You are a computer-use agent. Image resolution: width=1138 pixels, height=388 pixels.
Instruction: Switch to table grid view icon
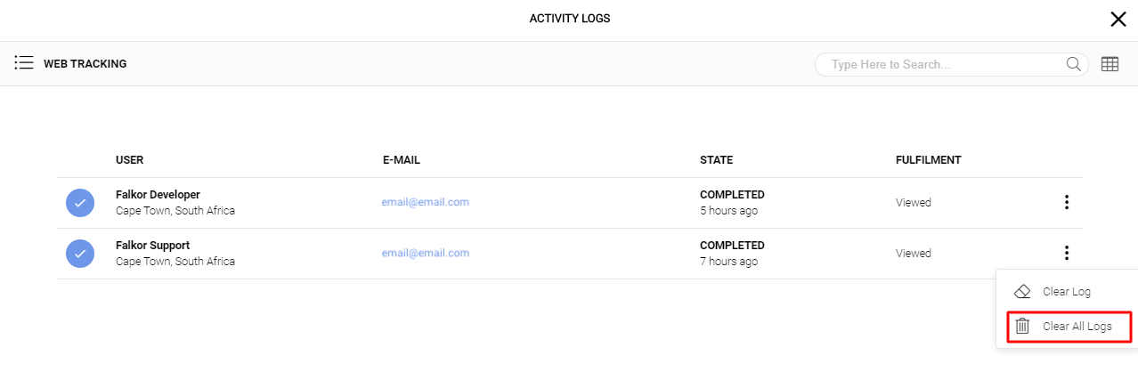[x=1110, y=64]
